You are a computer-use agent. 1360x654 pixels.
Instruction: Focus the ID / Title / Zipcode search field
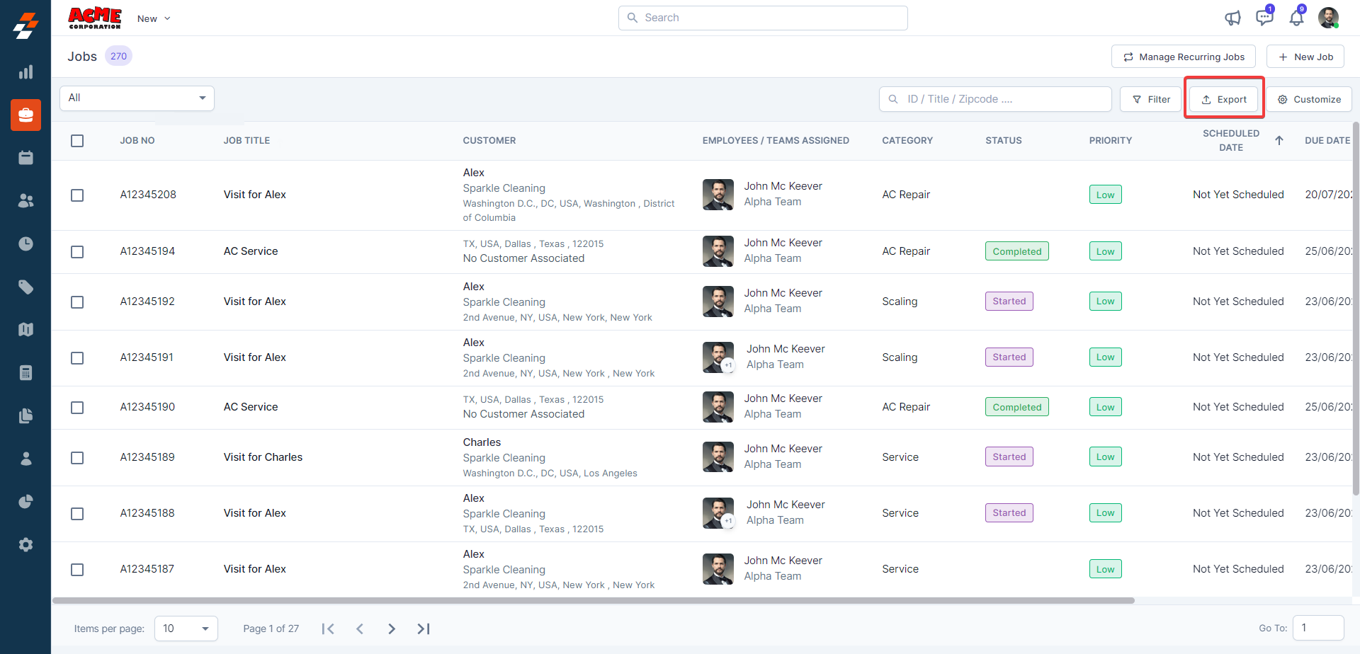coord(995,100)
